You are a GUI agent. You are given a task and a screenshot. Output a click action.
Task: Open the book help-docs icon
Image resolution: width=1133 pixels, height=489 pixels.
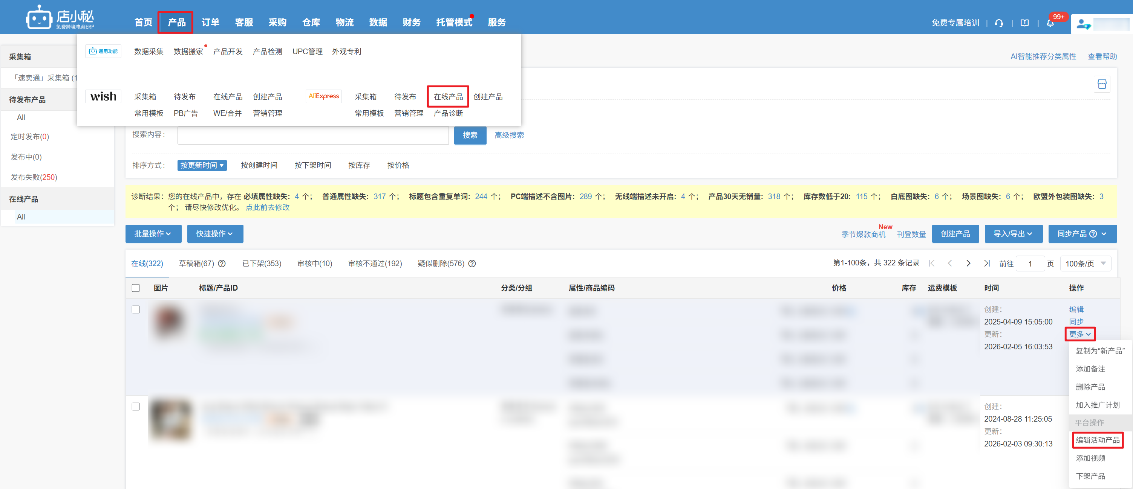(1024, 23)
